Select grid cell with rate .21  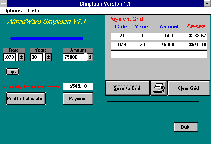[121, 36]
